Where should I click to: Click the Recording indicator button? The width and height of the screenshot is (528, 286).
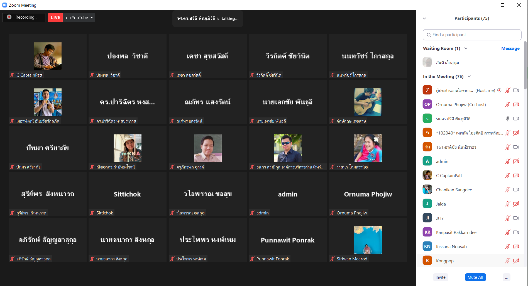point(24,17)
